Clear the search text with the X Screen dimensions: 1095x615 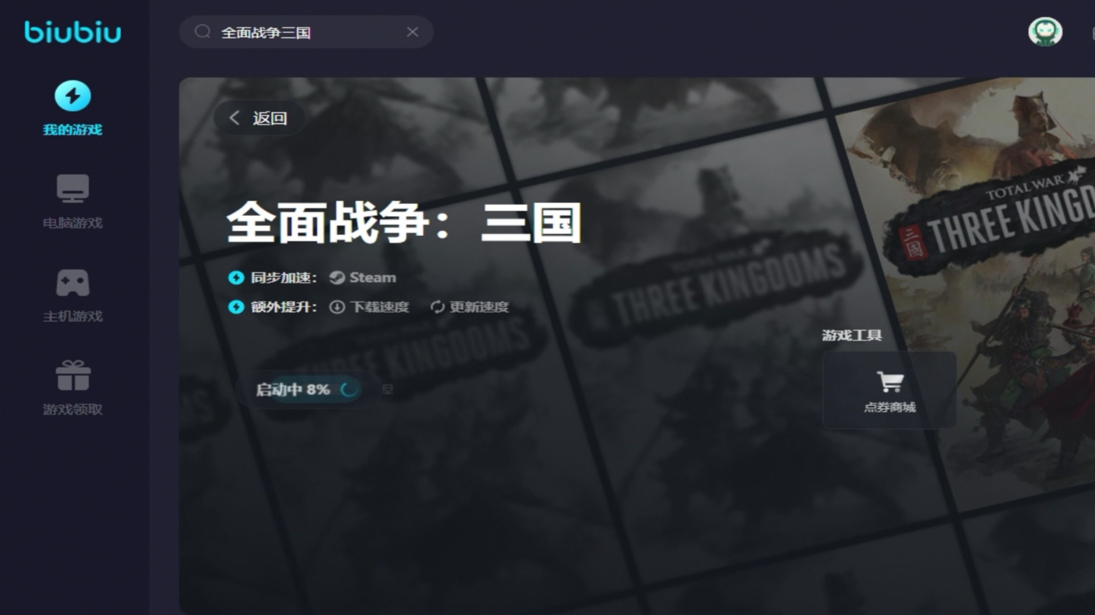click(413, 32)
